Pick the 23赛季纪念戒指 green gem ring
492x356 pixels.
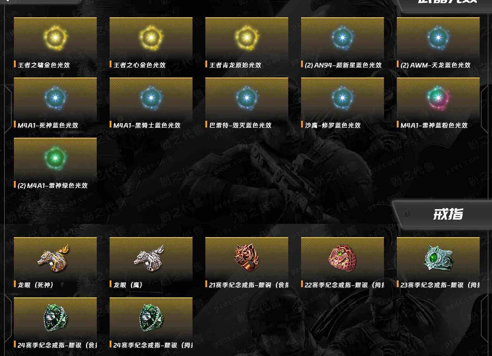pyautogui.click(x=438, y=258)
